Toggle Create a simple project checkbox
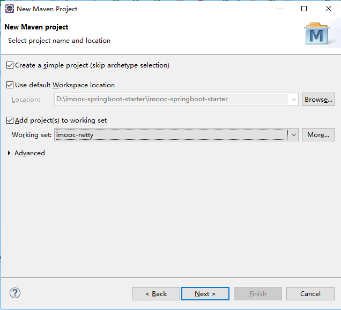This screenshot has width=341, height=310. click(10, 65)
